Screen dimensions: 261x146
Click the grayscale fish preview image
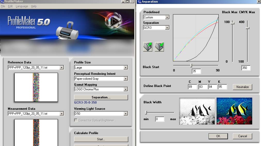pos(197,111)
